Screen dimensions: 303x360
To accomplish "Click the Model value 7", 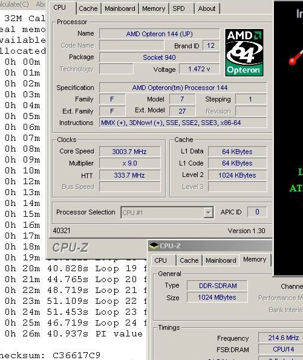I will point(183,99).
